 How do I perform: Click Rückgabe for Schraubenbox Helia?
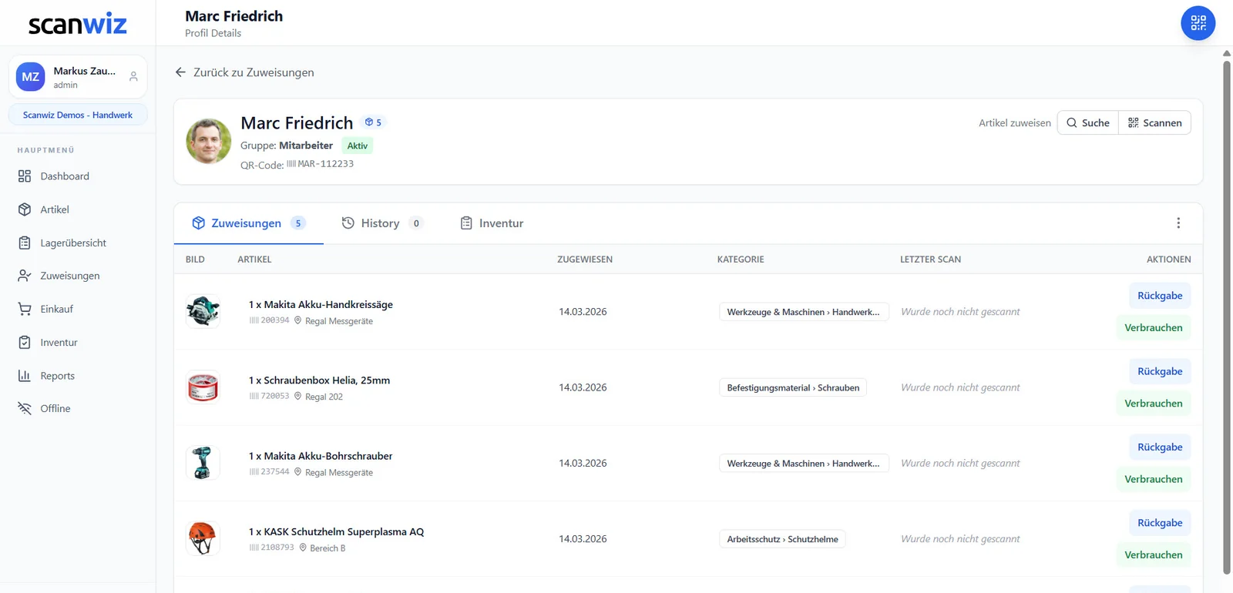pyautogui.click(x=1160, y=371)
